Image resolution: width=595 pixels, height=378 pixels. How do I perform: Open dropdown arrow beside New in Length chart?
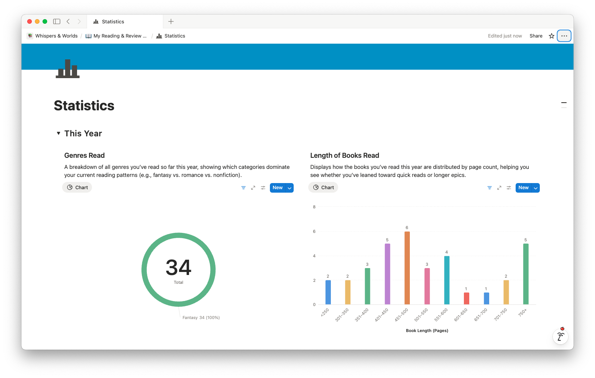[x=536, y=188]
